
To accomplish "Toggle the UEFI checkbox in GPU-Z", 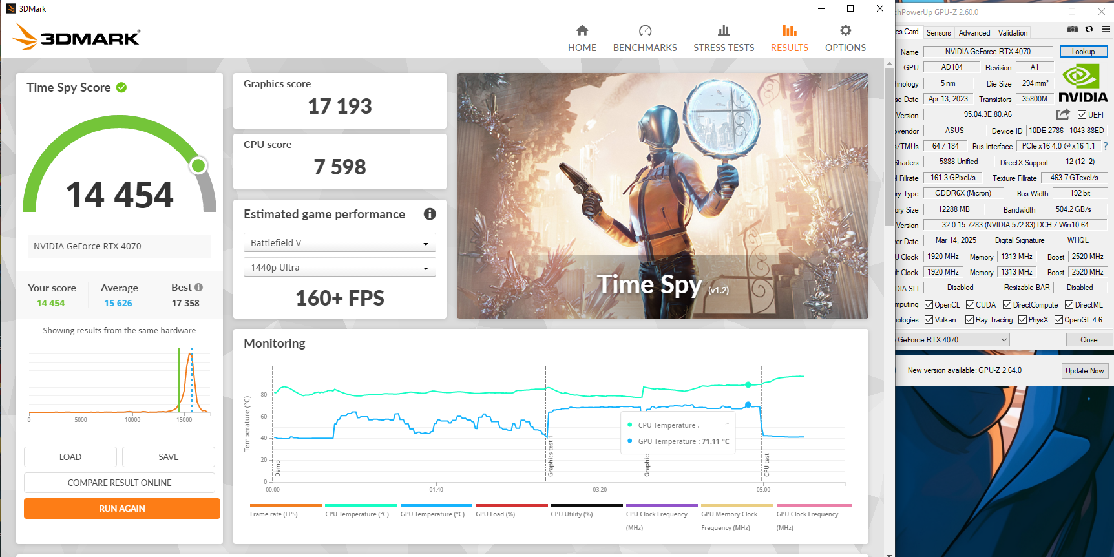I will coord(1082,115).
